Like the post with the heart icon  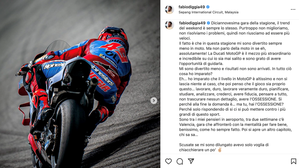click(168, 161)
